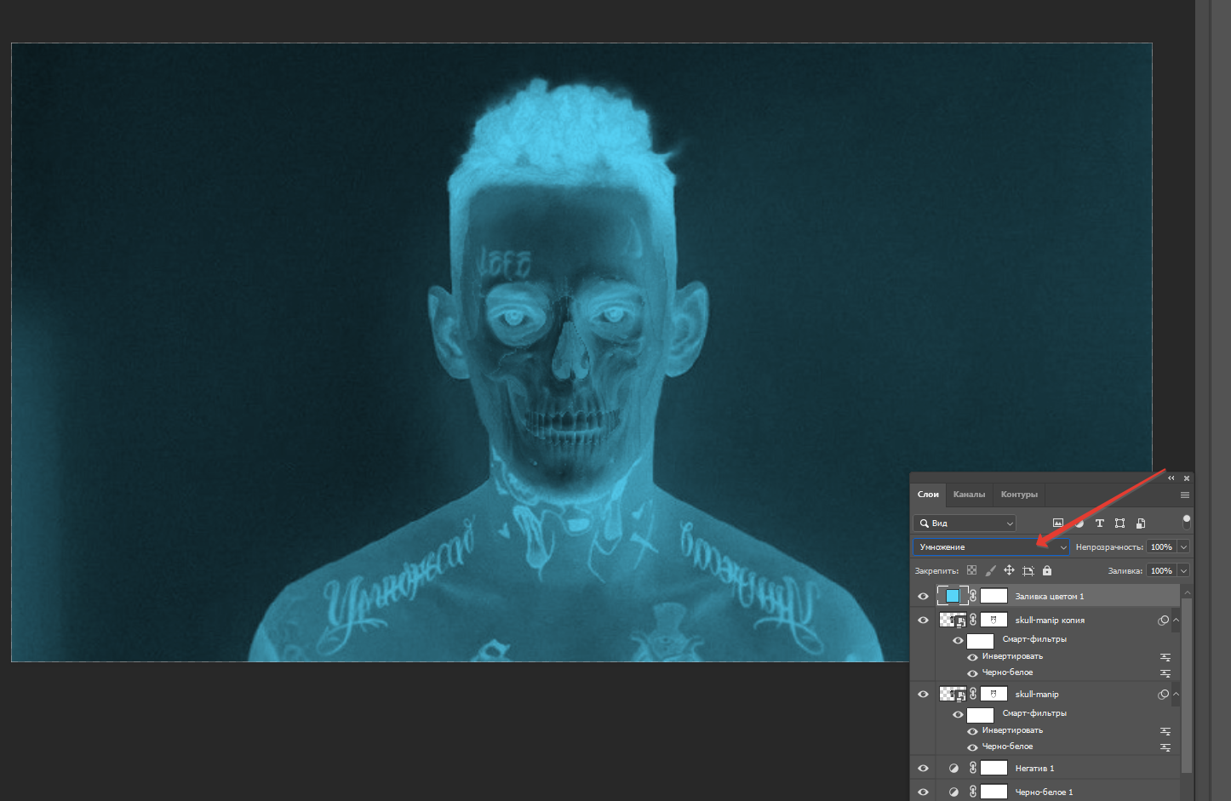
Task: Select the Заливка цветом 1 layer name
Action: (1050, 597)
